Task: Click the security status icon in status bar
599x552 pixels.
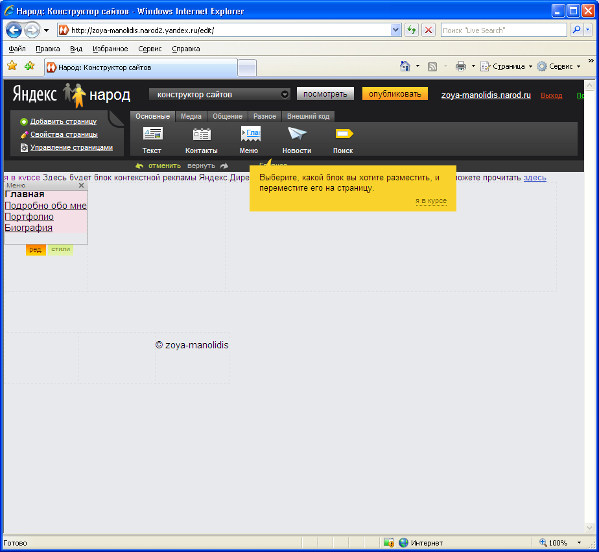Action: [389, 542]
